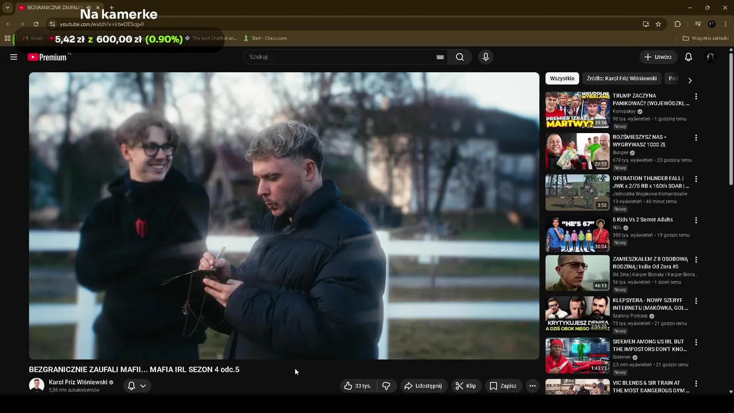
Task: Open Chrome profile avatar in toolbar
Action: (712, 24)
